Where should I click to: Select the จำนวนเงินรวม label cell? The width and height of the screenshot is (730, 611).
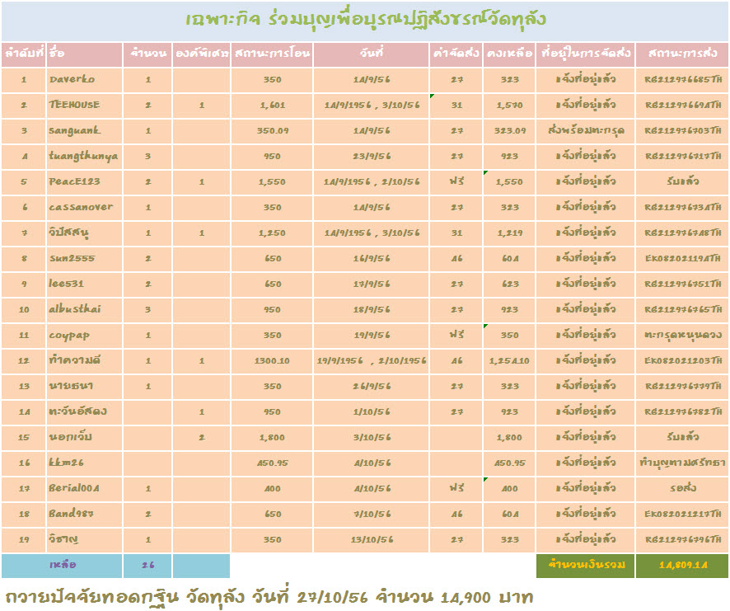585,566
